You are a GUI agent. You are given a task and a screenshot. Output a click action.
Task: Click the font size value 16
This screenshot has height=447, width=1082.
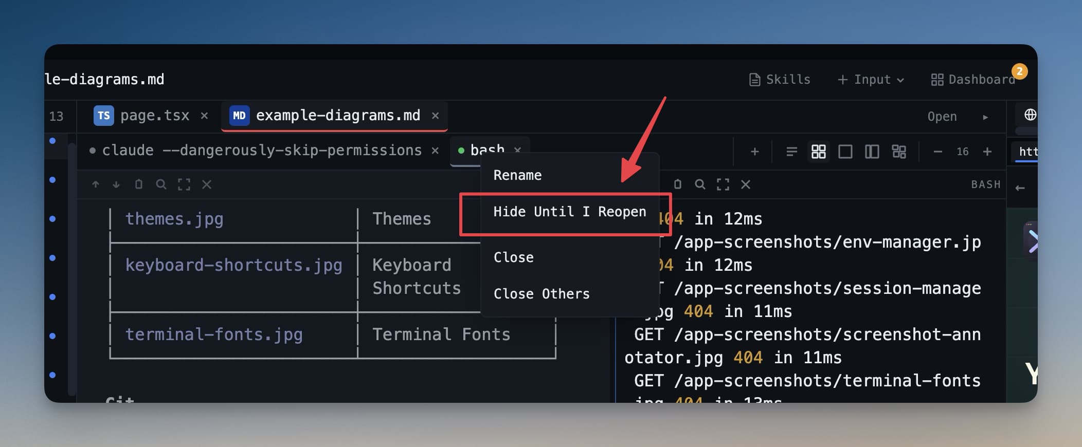tap(962, 152)
